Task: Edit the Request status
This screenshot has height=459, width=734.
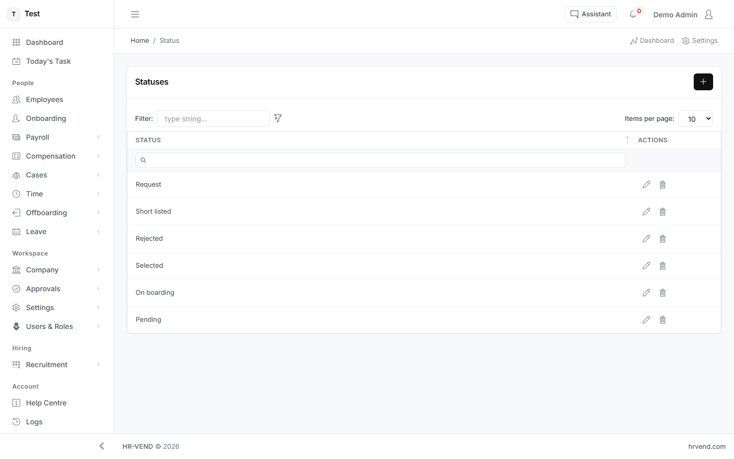Action: point(646,185)
